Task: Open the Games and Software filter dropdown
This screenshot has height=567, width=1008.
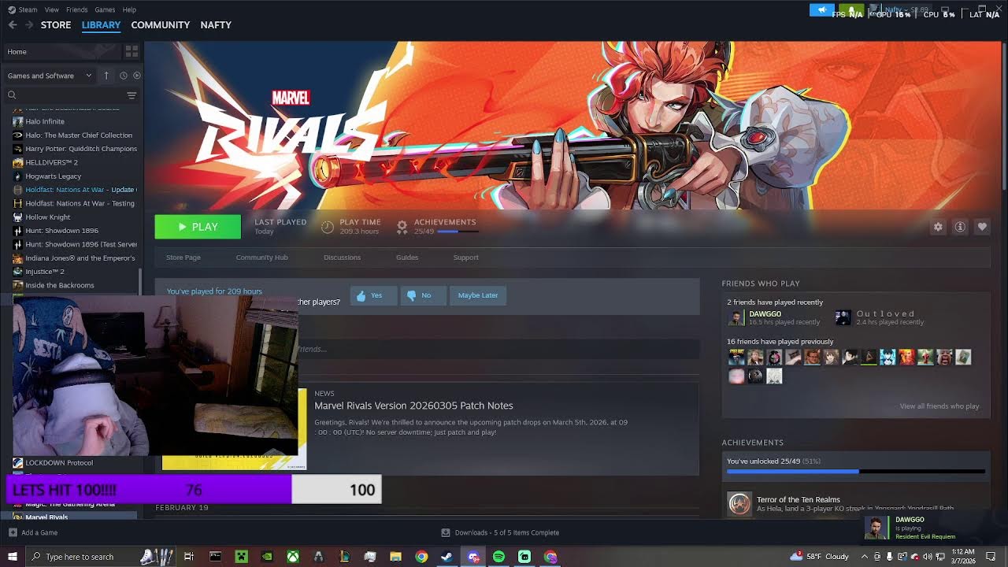Action: click(x=51, y=76)
